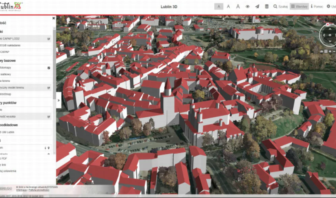Click the info icon in the layer row
Viewport: 336px width, 198px height.
tap(45, 148)
